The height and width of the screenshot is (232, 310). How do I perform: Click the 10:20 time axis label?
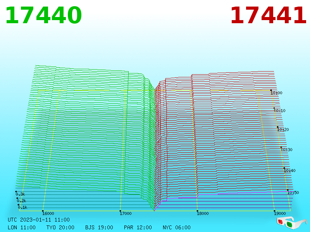click(283, 130)
